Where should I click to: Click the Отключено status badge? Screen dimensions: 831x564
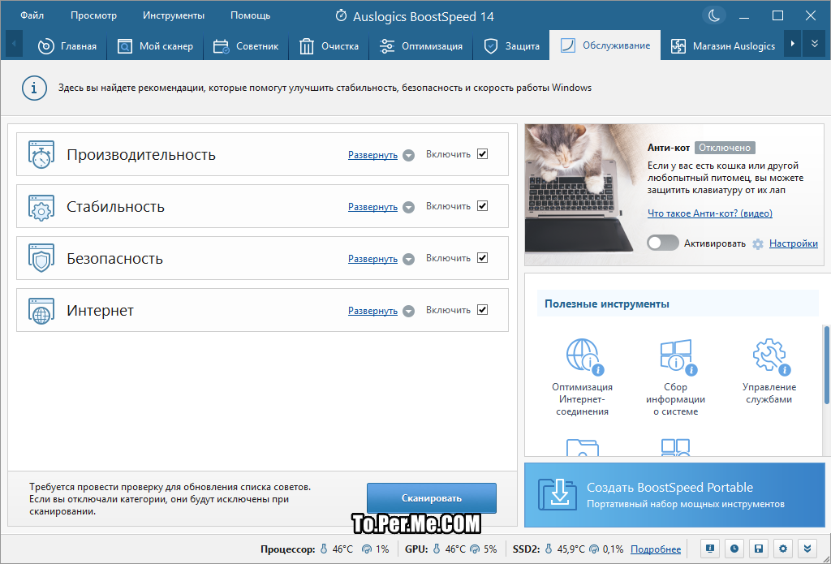(x=725, y=148)
